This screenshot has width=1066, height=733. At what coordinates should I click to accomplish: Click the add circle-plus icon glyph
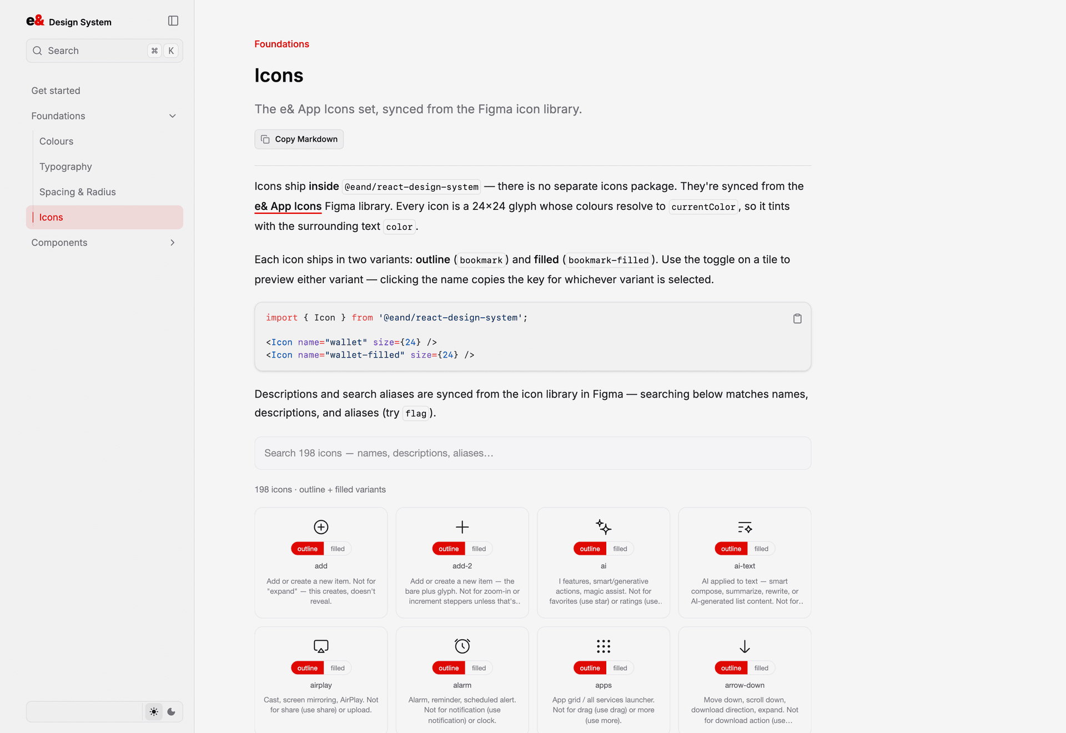coord(321,527)
